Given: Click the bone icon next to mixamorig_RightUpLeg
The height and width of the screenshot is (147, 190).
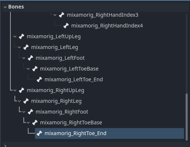Looking at the screenshot, I should point(22,90).
